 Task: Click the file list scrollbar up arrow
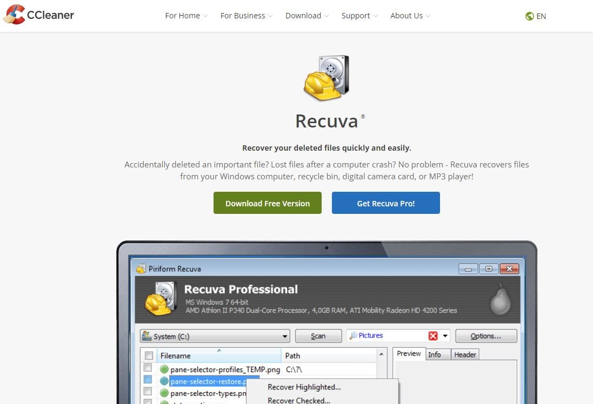point(381,354)
